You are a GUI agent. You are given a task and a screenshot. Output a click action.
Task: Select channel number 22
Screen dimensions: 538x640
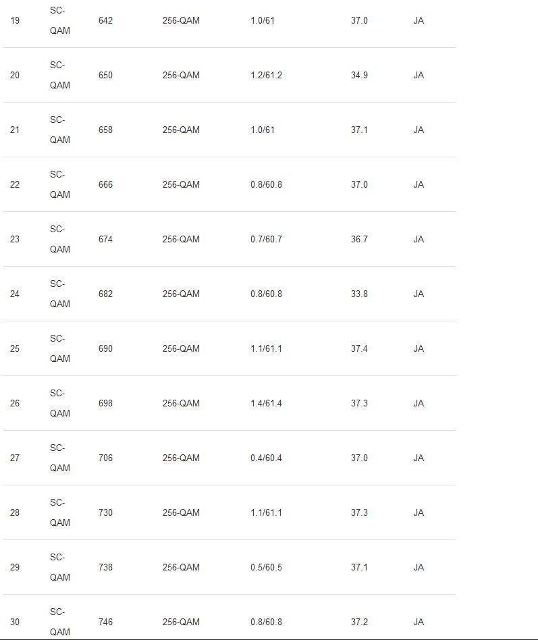coord(15,184)
